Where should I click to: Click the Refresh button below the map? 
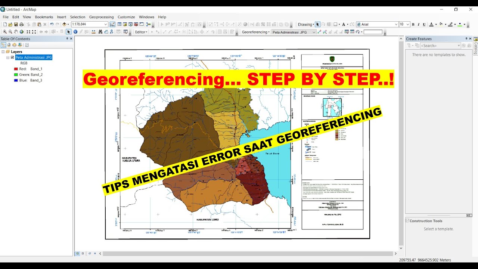90,253
